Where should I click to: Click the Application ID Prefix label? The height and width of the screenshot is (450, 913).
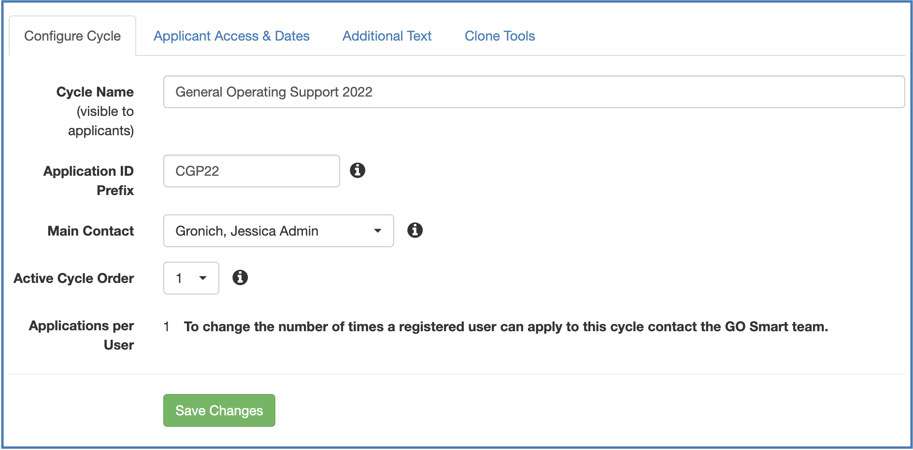point(89,181)
